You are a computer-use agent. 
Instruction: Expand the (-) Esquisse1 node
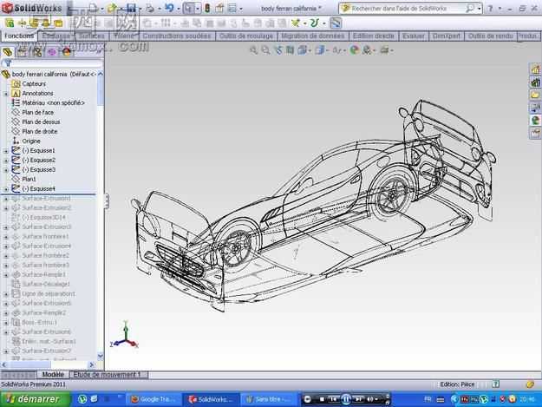5,151
